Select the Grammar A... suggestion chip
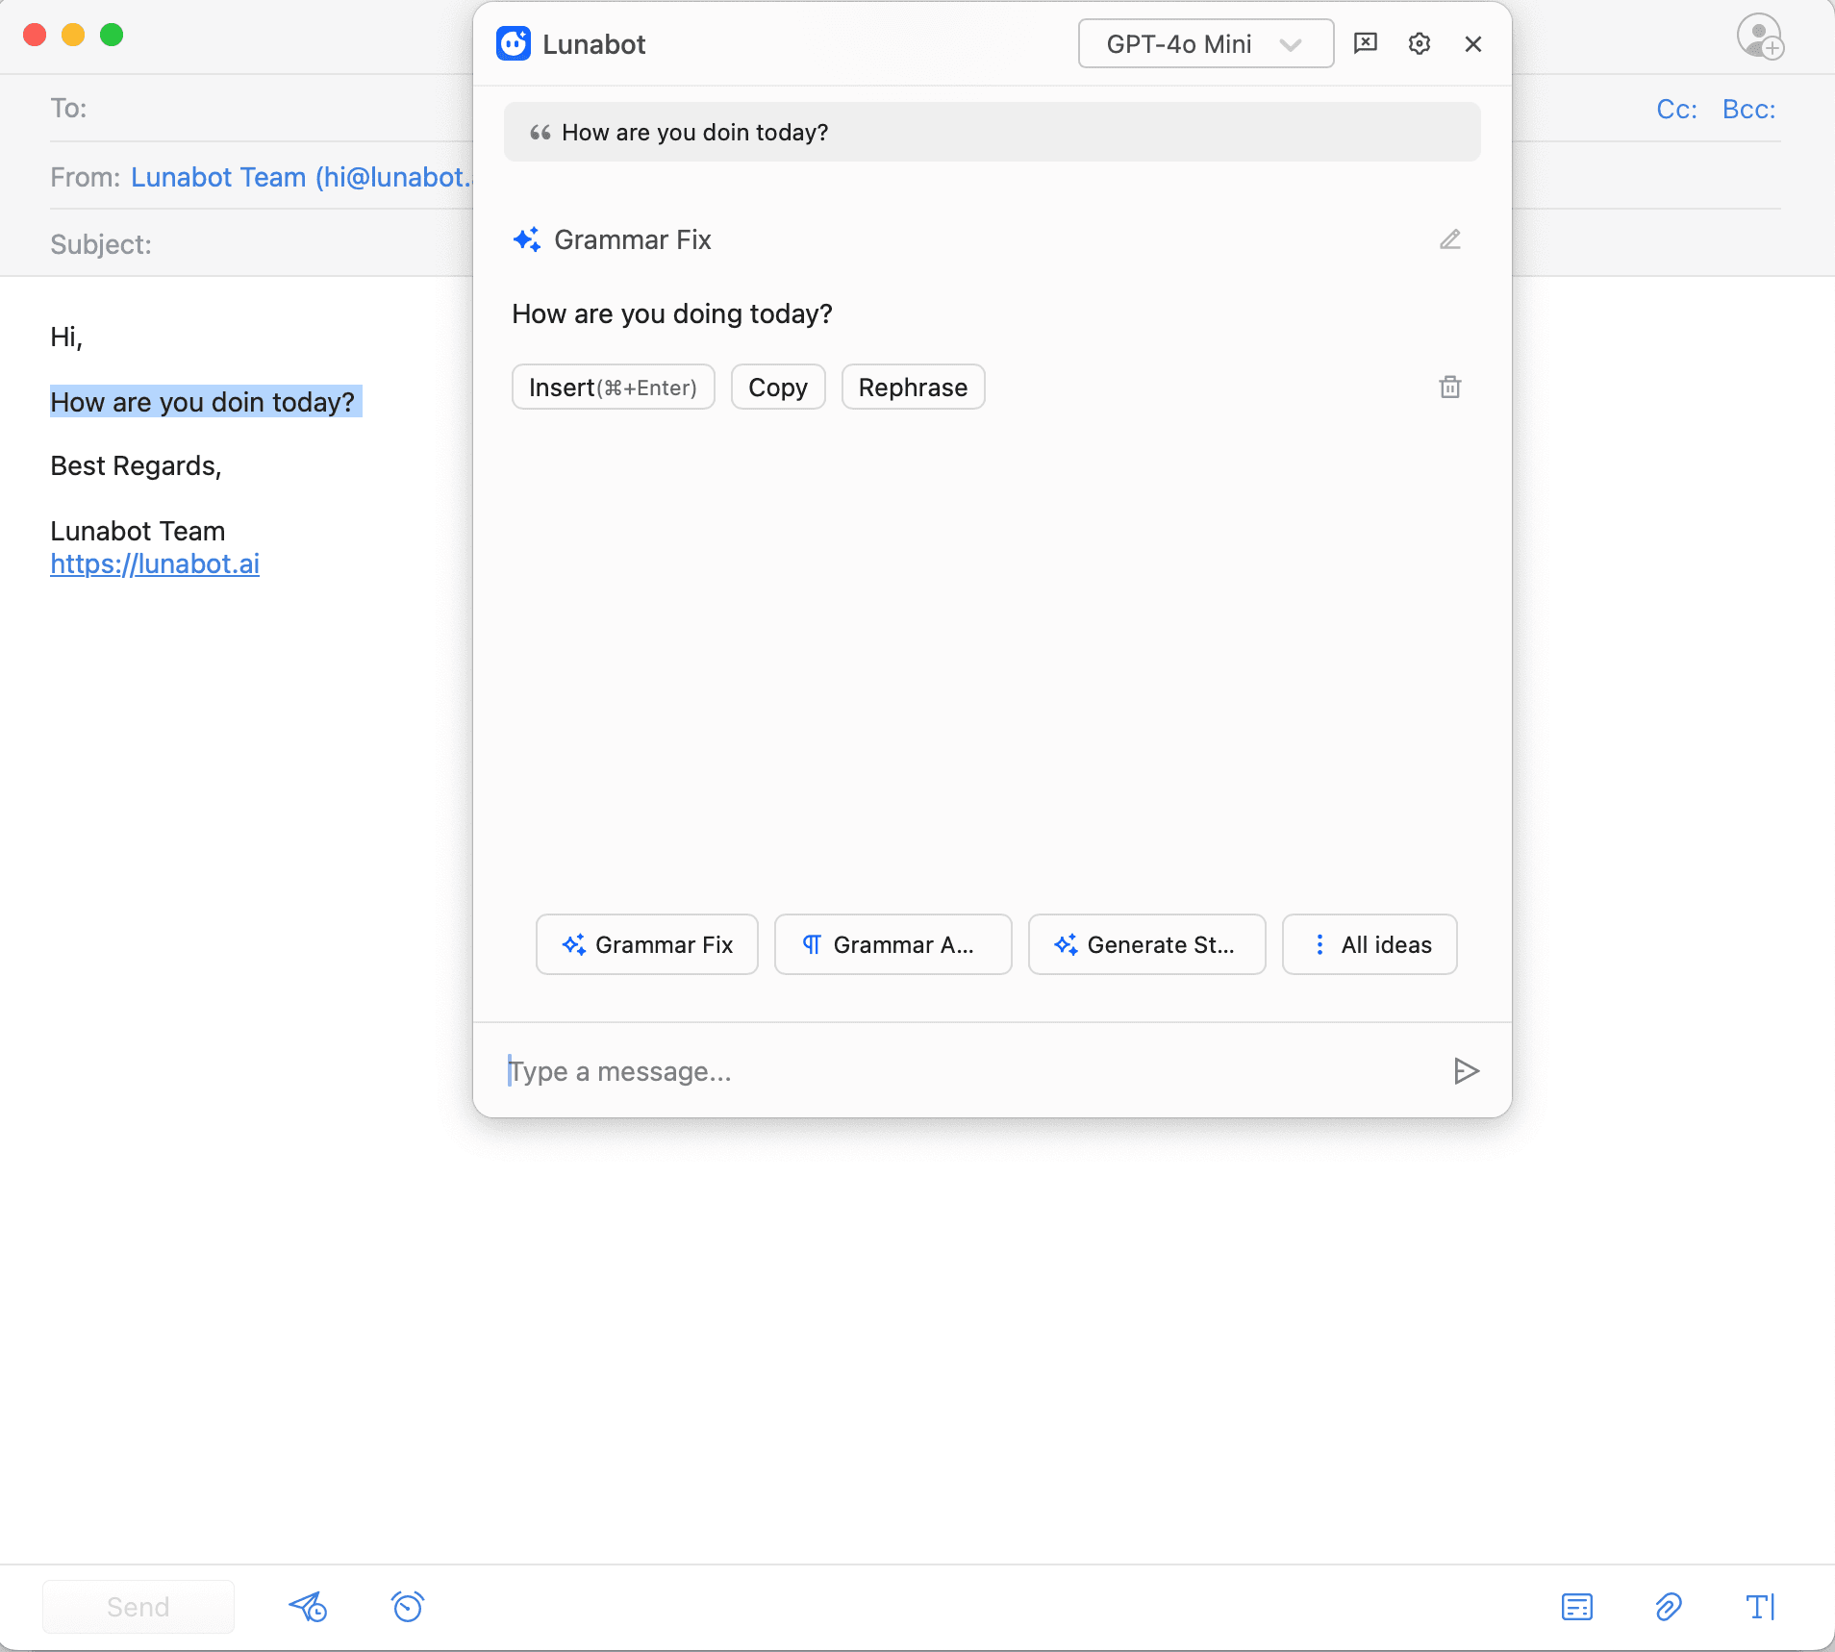Image resolution: width=1835 pixels, height=1652 pixels. click(x=893, y=944)
